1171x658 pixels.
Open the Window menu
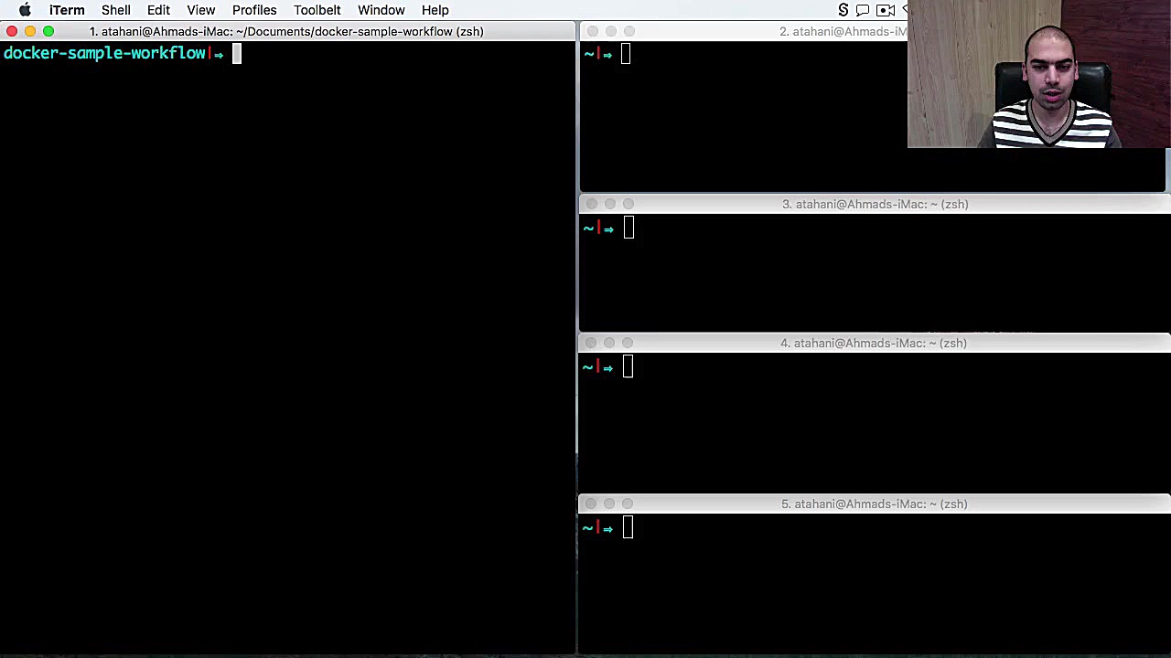coord(381,10)
